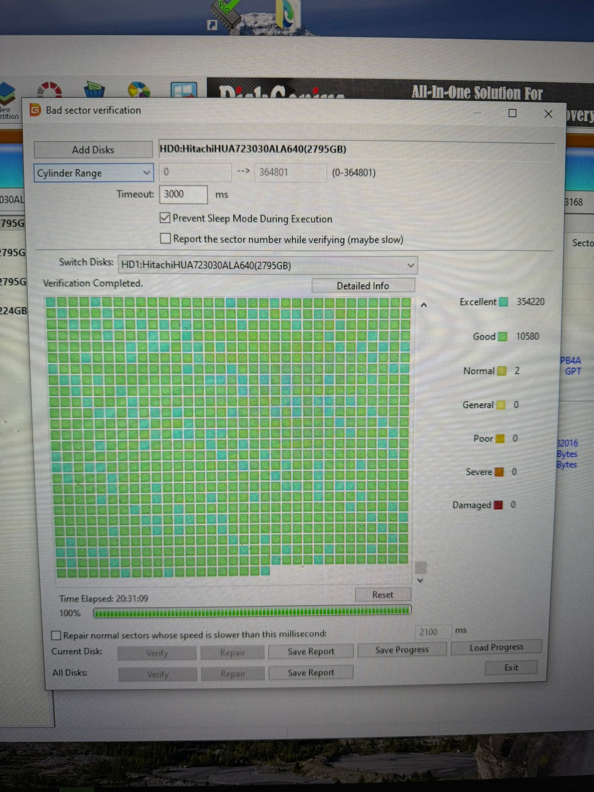Screen dimensions: 594x792
Task: Close the Bad sector verification dialog
Action: [548, 114]
